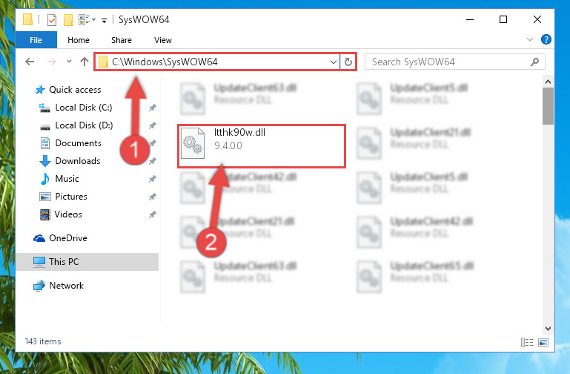Click the scroll up arrow of file list
The height and width of the screenshot is (374, 570).
coord(548,82)
